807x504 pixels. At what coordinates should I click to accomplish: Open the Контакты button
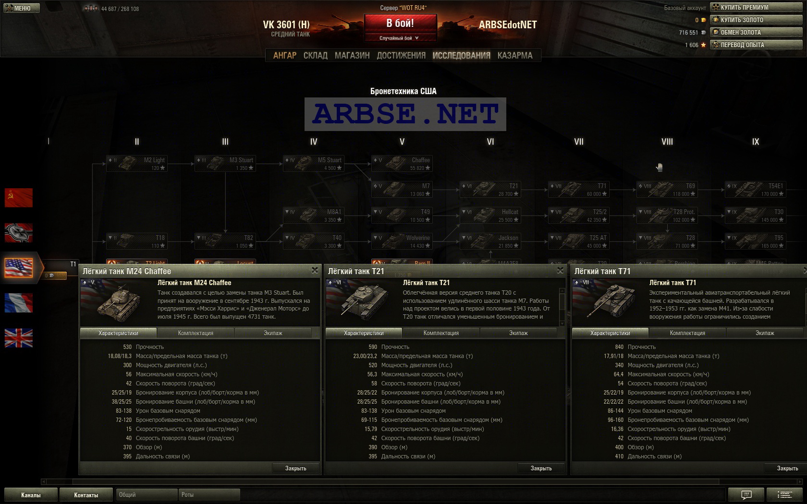tap(86, 495)
